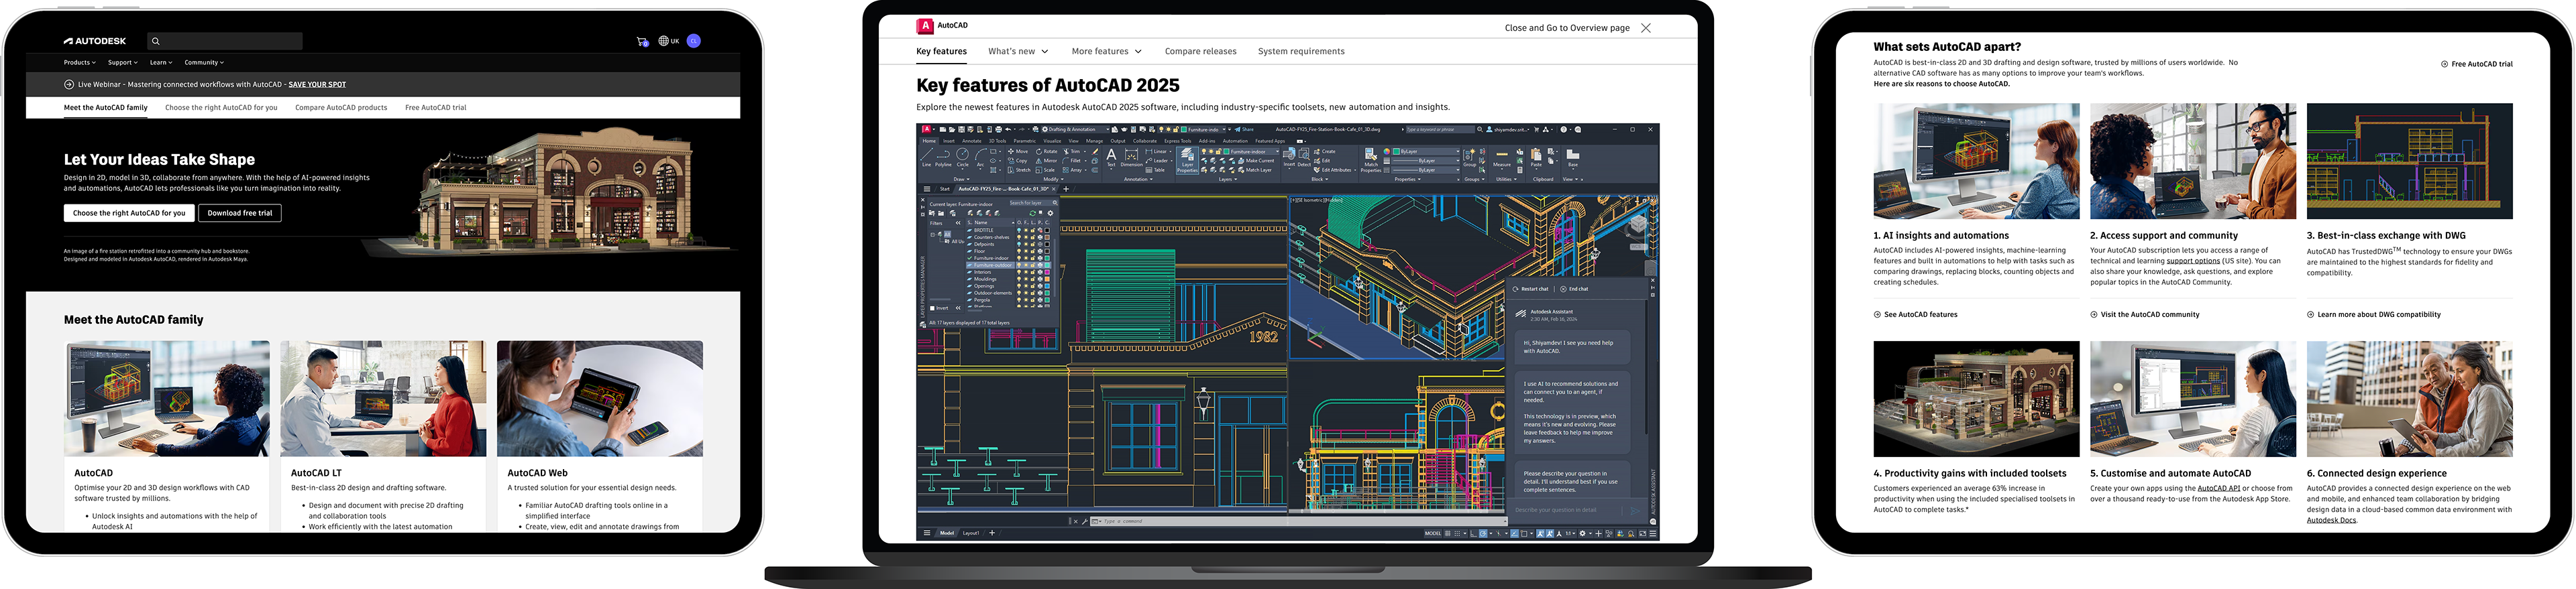Expand the Products menu

(x=80, y=62)
